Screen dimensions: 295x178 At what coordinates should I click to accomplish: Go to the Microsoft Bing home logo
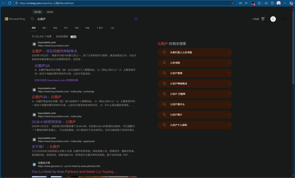[x=15, y=19]
